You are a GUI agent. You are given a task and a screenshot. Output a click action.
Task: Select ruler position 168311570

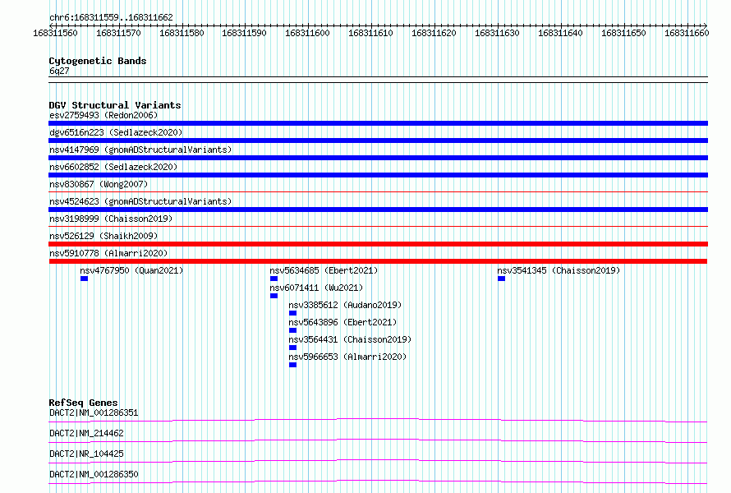118,33
